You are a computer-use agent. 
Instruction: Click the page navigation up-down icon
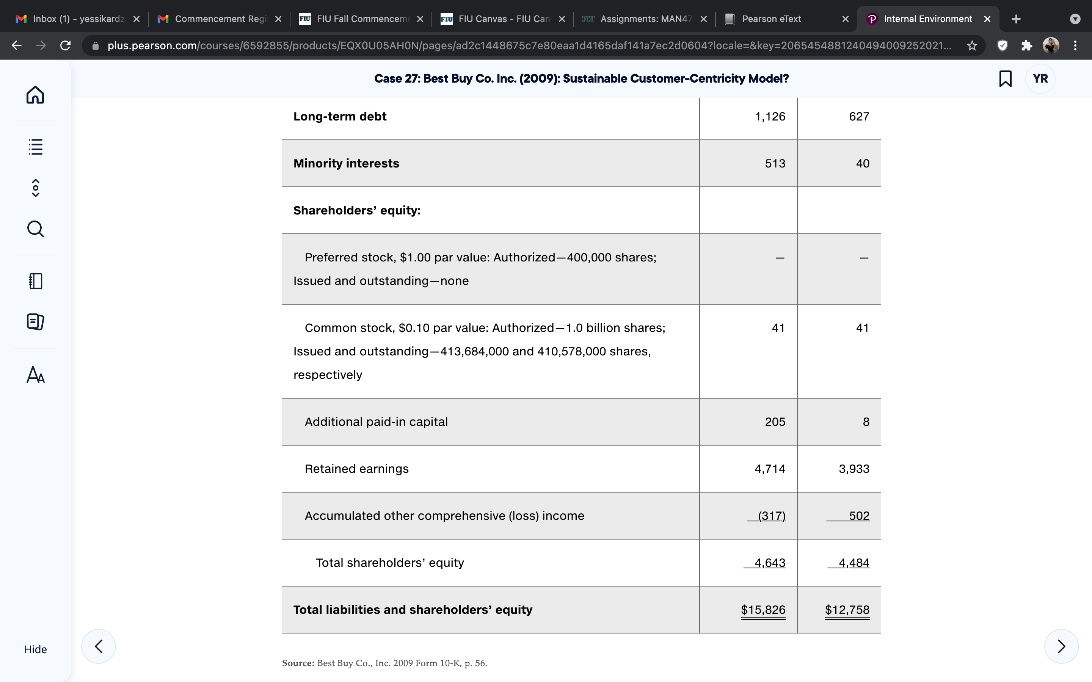[36, 188]
